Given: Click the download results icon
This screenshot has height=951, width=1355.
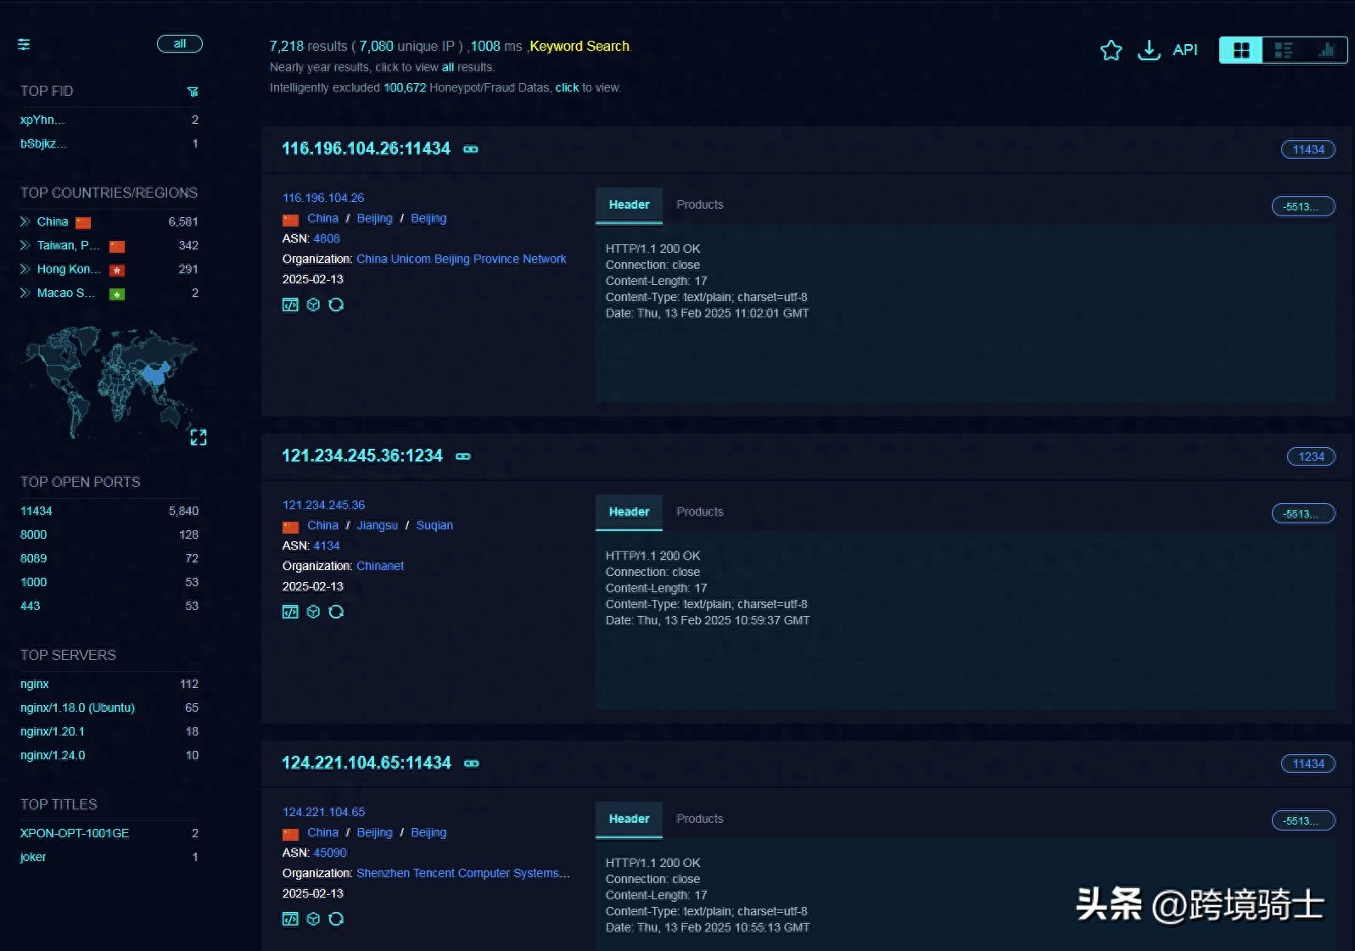Looking at the screenshot, I should pyautogui.click(x=1149, y=51).
